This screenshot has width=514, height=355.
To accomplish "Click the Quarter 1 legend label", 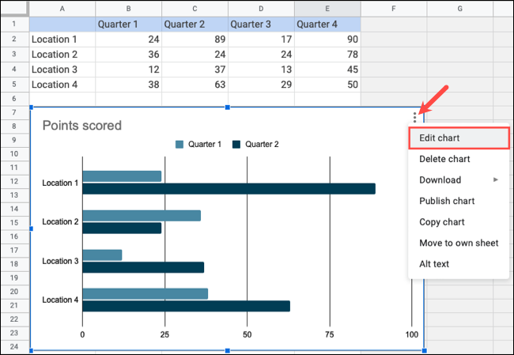I will [x=205, y=144].
